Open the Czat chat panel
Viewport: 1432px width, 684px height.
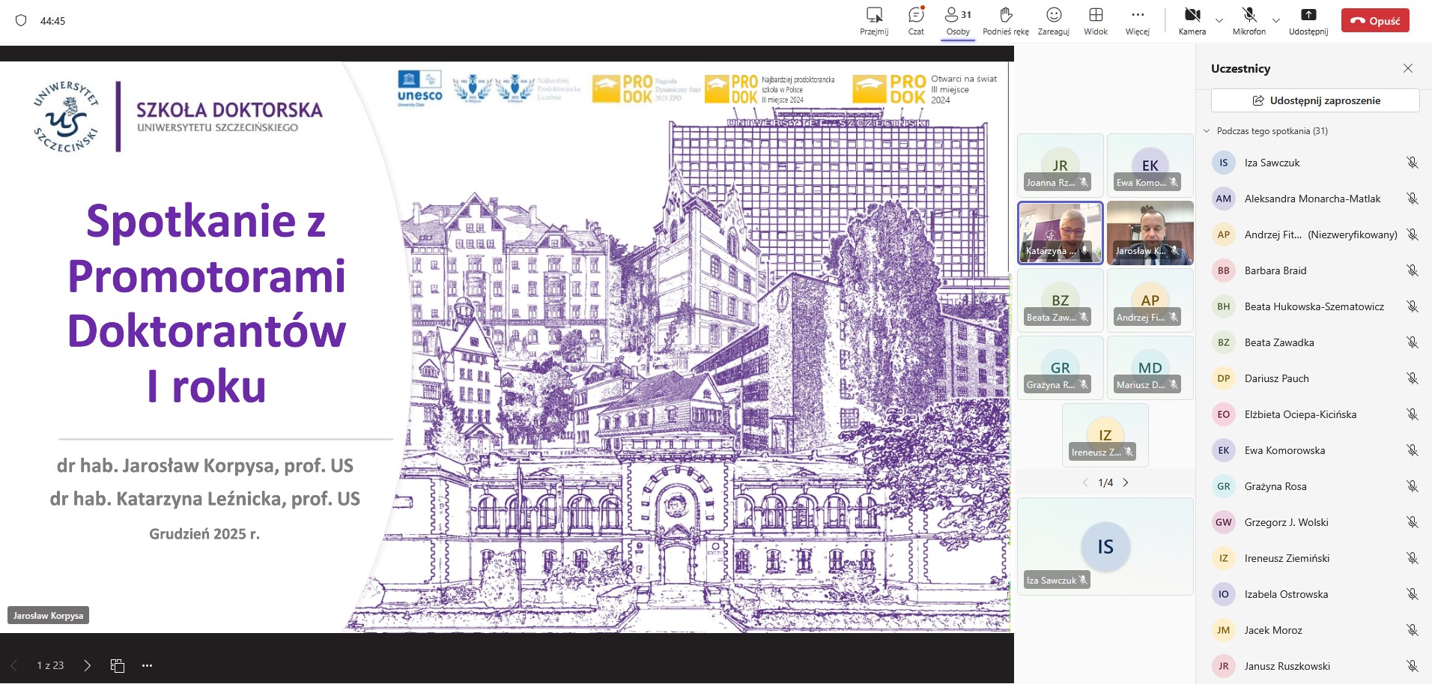pos(915,20)
